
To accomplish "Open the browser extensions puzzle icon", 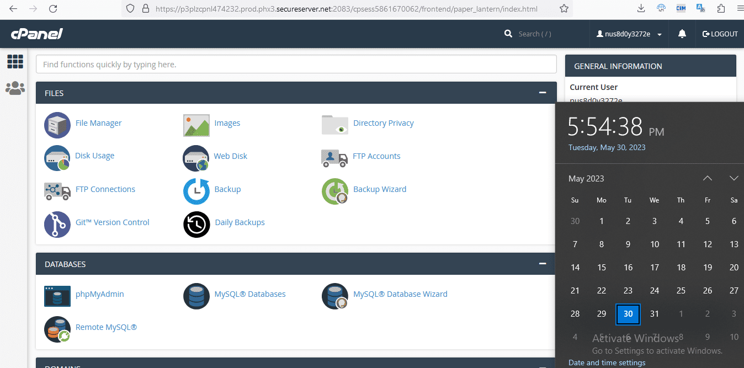I will coord(721,9).
